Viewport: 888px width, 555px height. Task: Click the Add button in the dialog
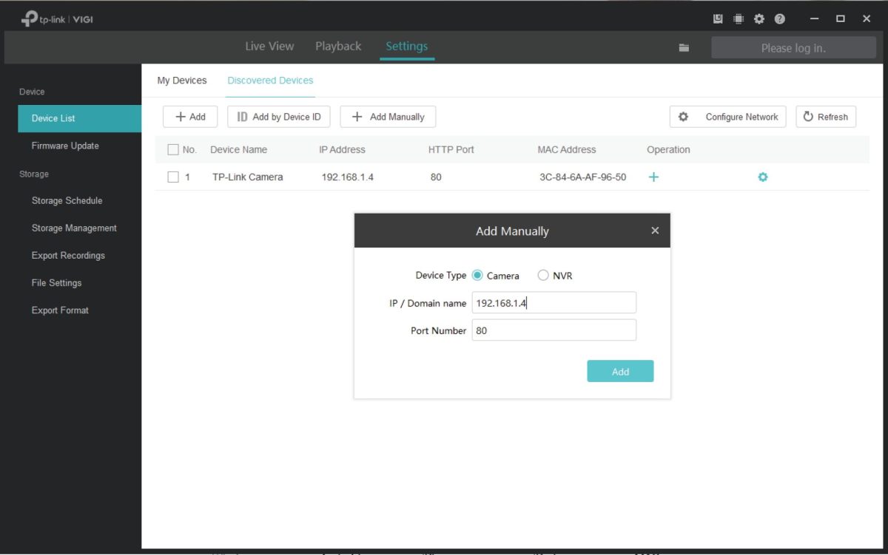pos(620,371)
